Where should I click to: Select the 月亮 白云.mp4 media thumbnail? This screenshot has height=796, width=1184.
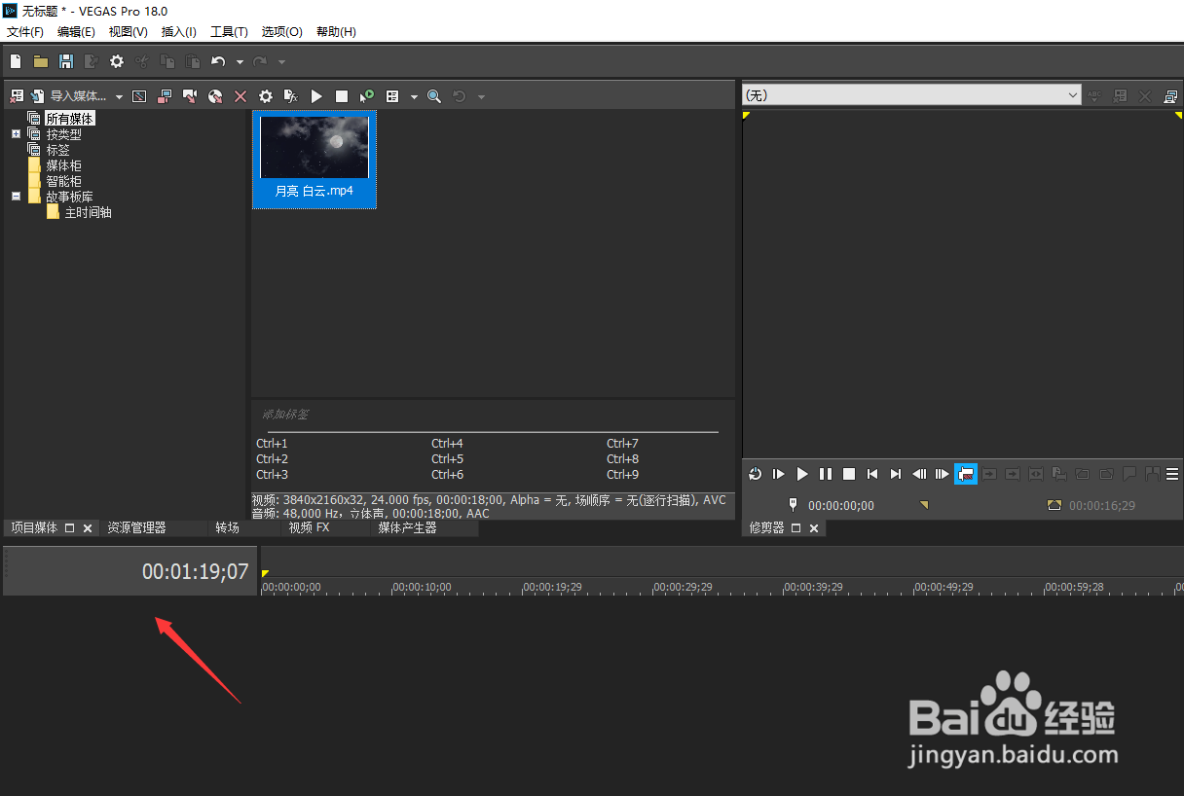tap(314, 159)
